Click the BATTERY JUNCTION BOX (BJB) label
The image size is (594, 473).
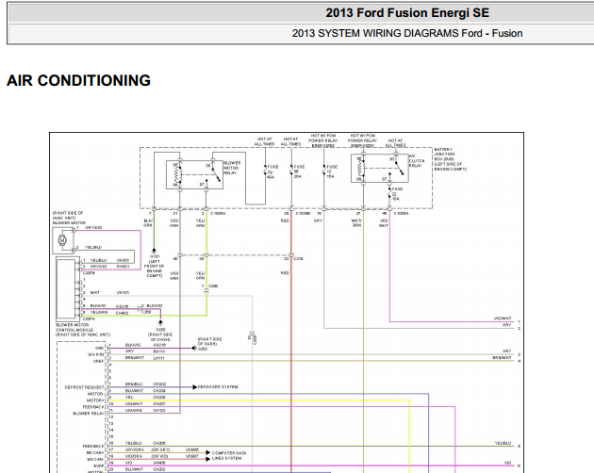click(450, 159)
